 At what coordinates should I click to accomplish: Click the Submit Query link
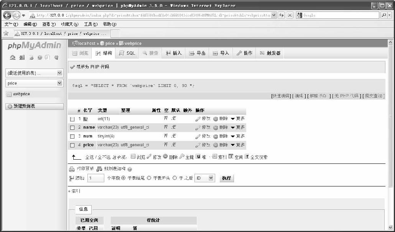[x=374, y=96]
